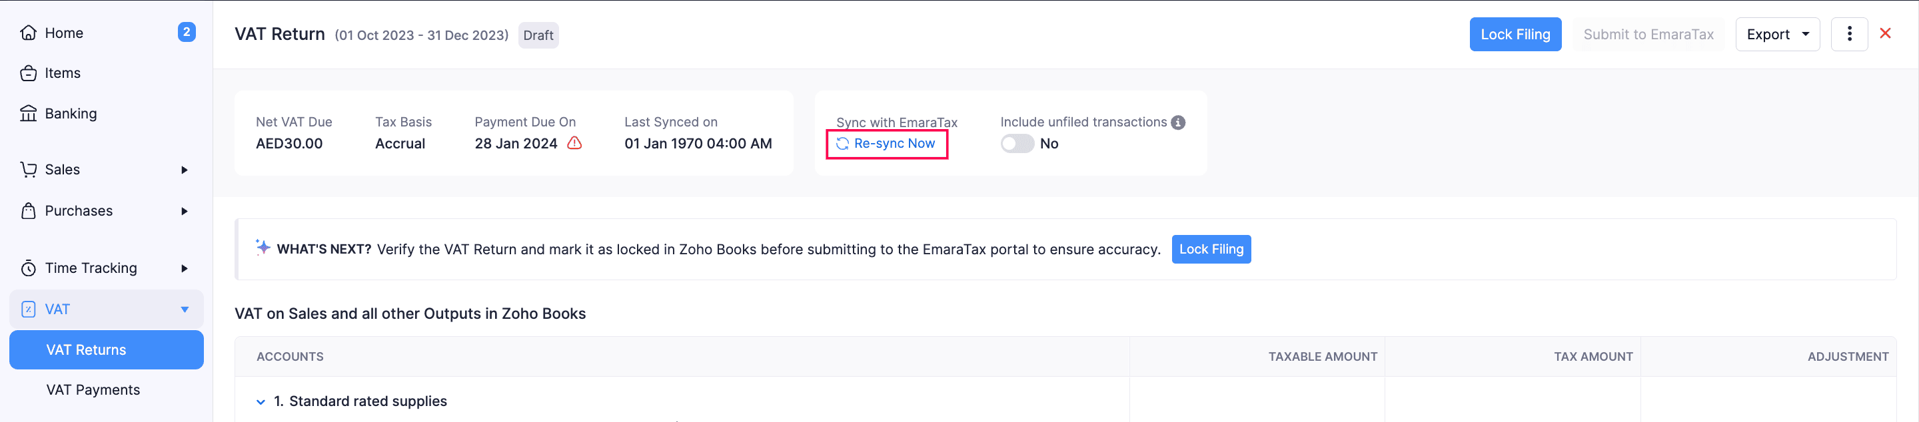Open the Export dropdown

click(x=1776, y=34)
